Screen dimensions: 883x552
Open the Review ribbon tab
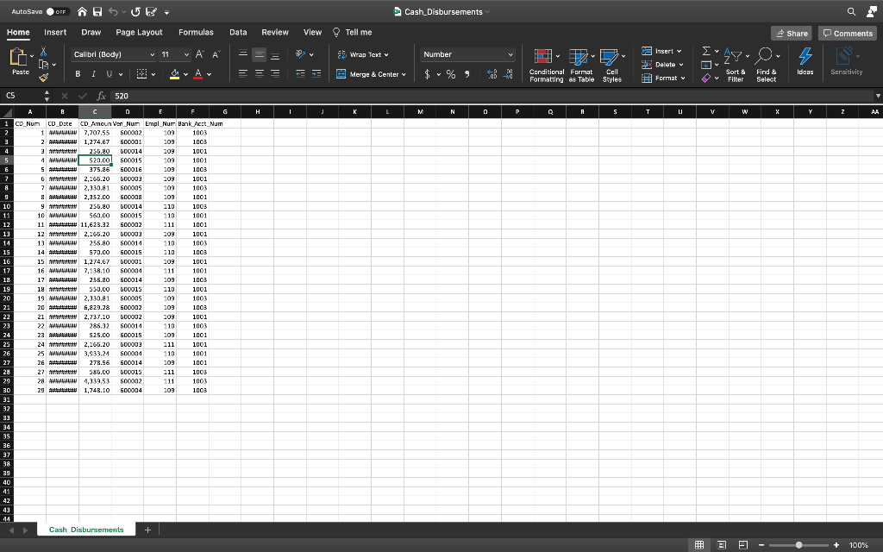click(274, 32)
